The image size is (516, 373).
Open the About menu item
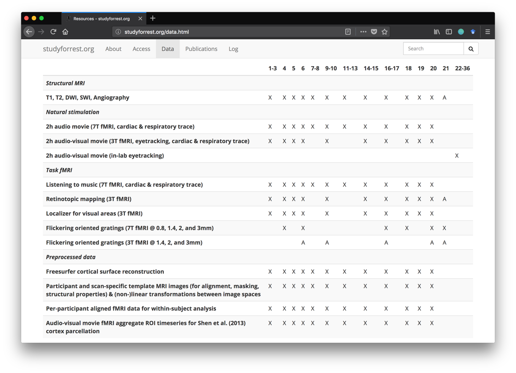coord(113,49)
